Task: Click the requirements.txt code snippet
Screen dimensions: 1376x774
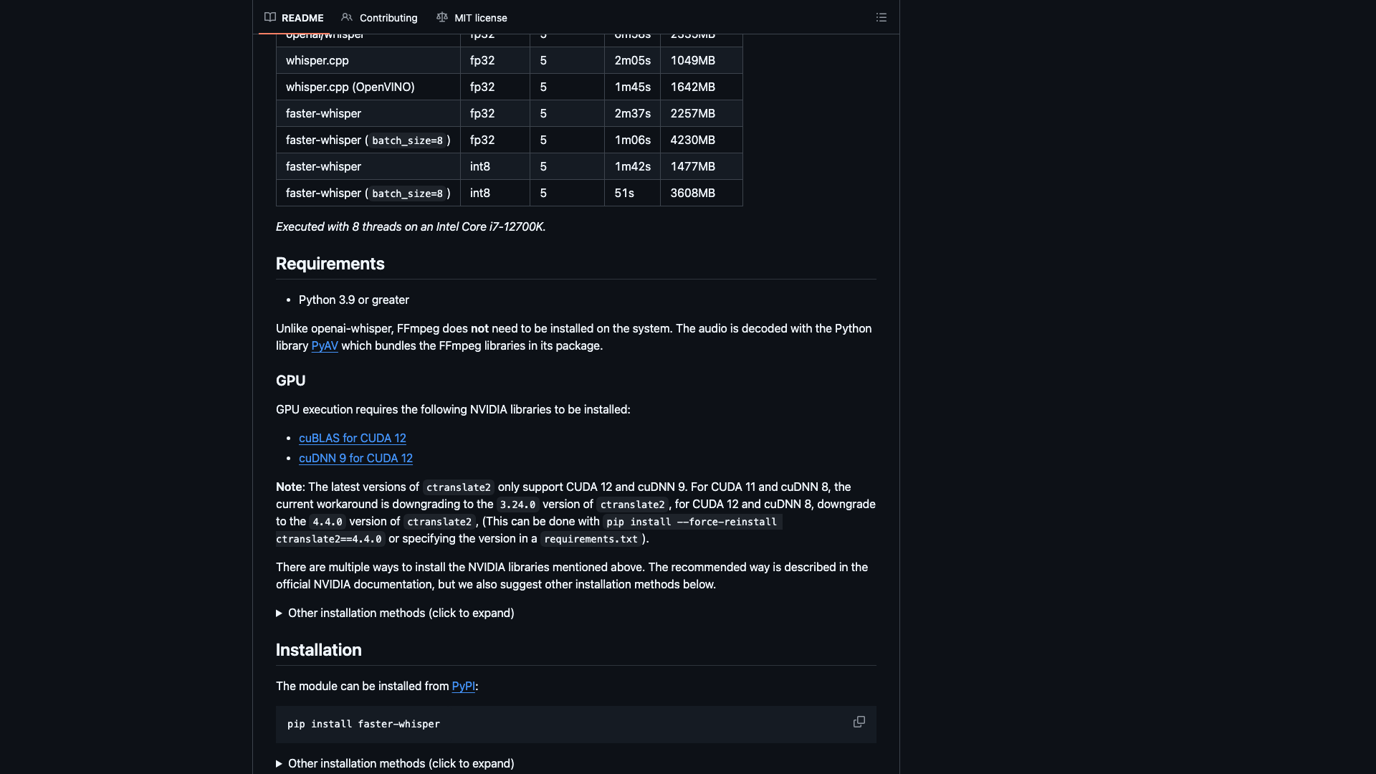Action: click(x=591, y=539)
